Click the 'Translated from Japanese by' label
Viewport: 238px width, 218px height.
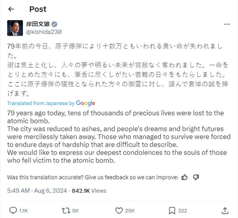[41, 103]
